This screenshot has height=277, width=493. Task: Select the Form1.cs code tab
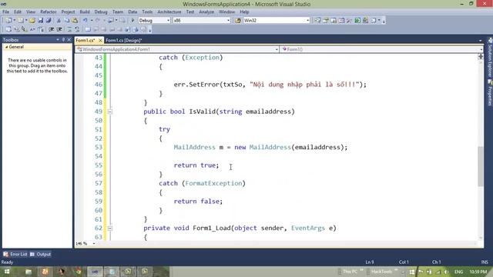click(x=86, y=40)
